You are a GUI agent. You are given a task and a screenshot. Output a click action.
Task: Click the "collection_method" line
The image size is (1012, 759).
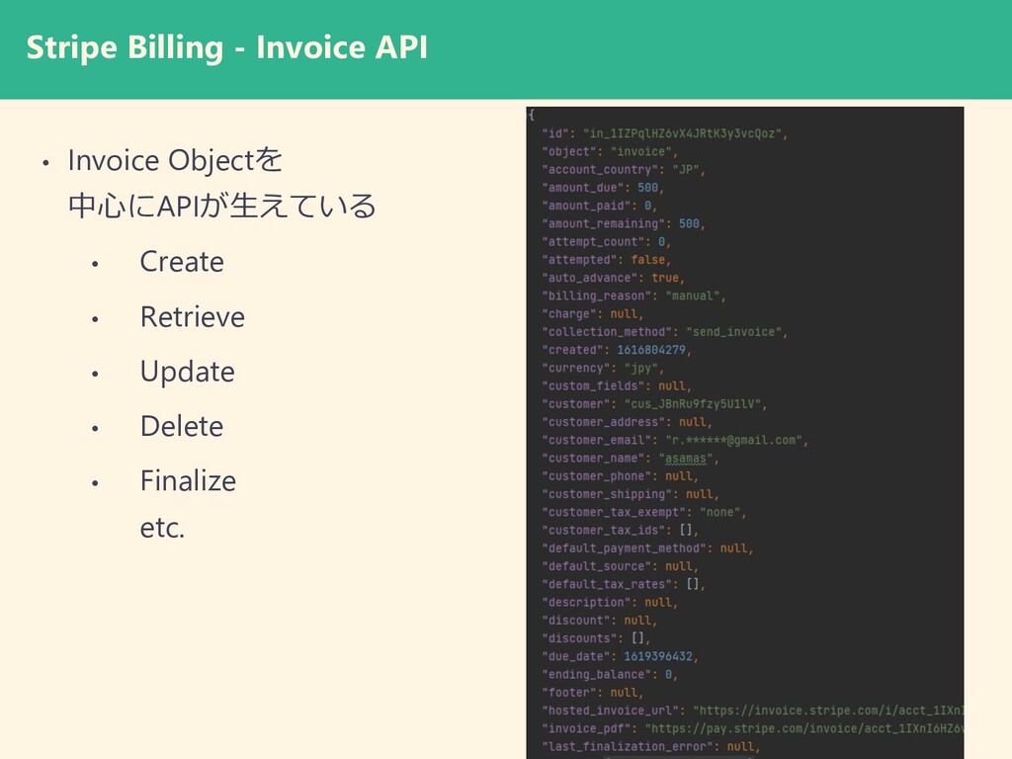[x=665, y=332]
